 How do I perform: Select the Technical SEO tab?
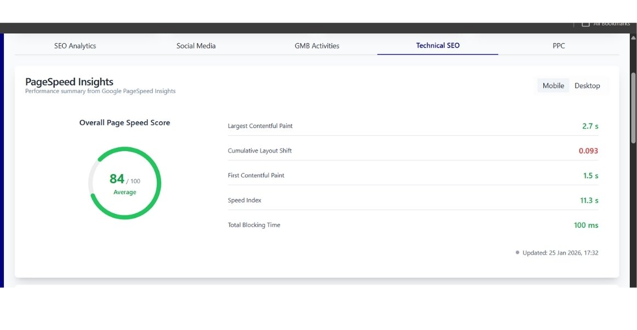click(x=437, y=45)
